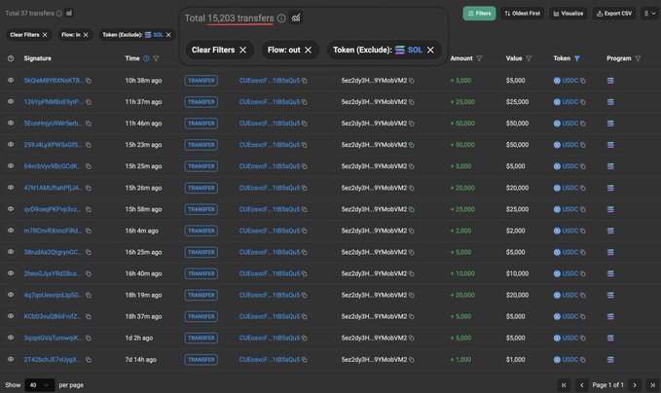The width and height of the screenshot is (661, 393).
Task: Copy signature of the 7d 14h ago transfer
Action: pos(89,360)
